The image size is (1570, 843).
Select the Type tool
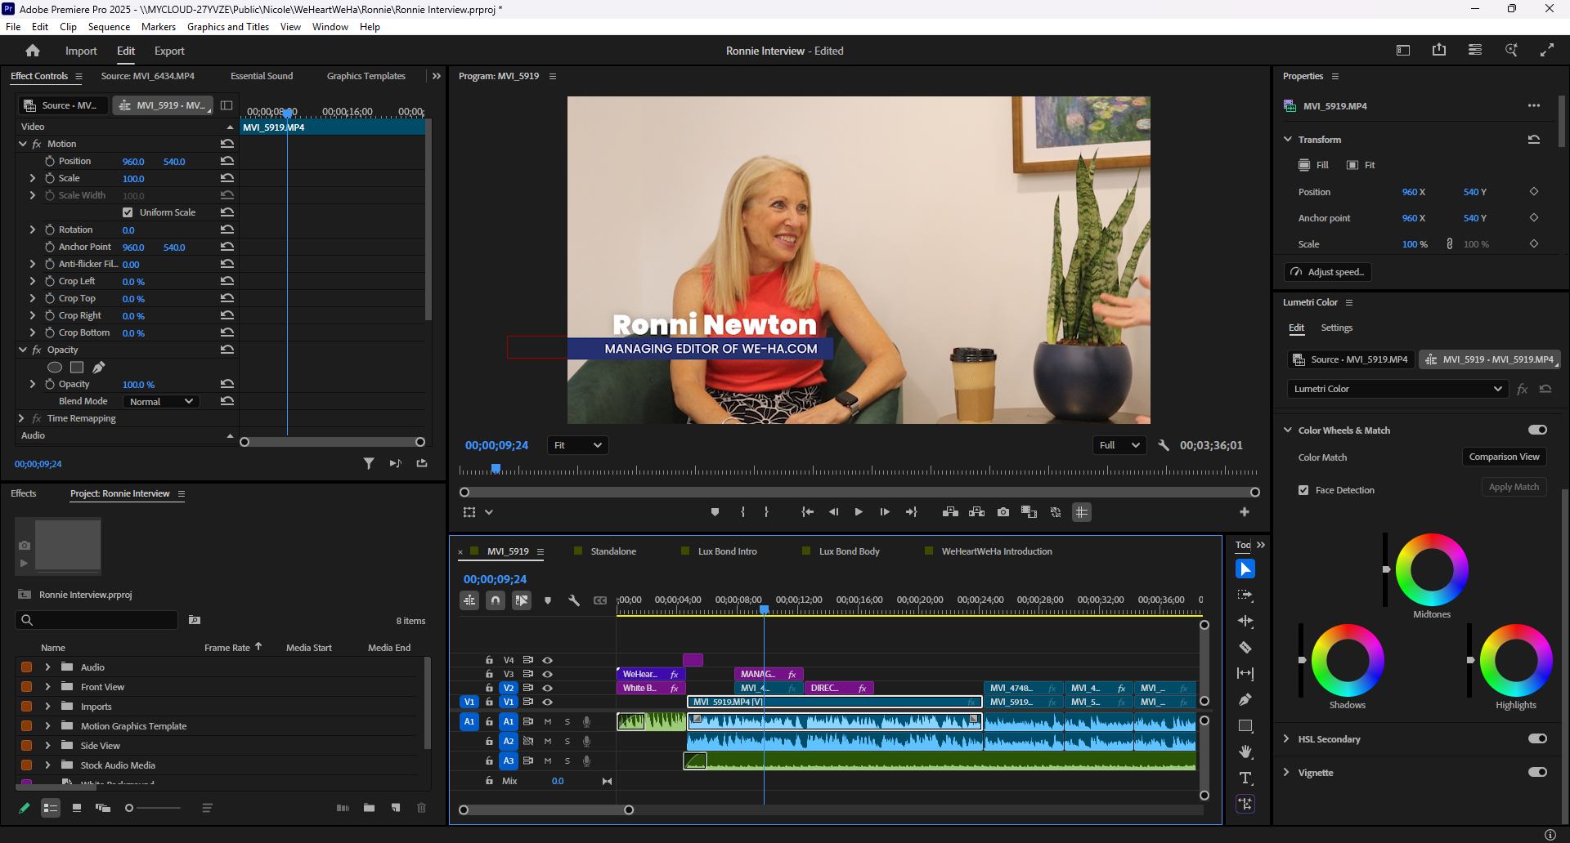(1245, 778)
